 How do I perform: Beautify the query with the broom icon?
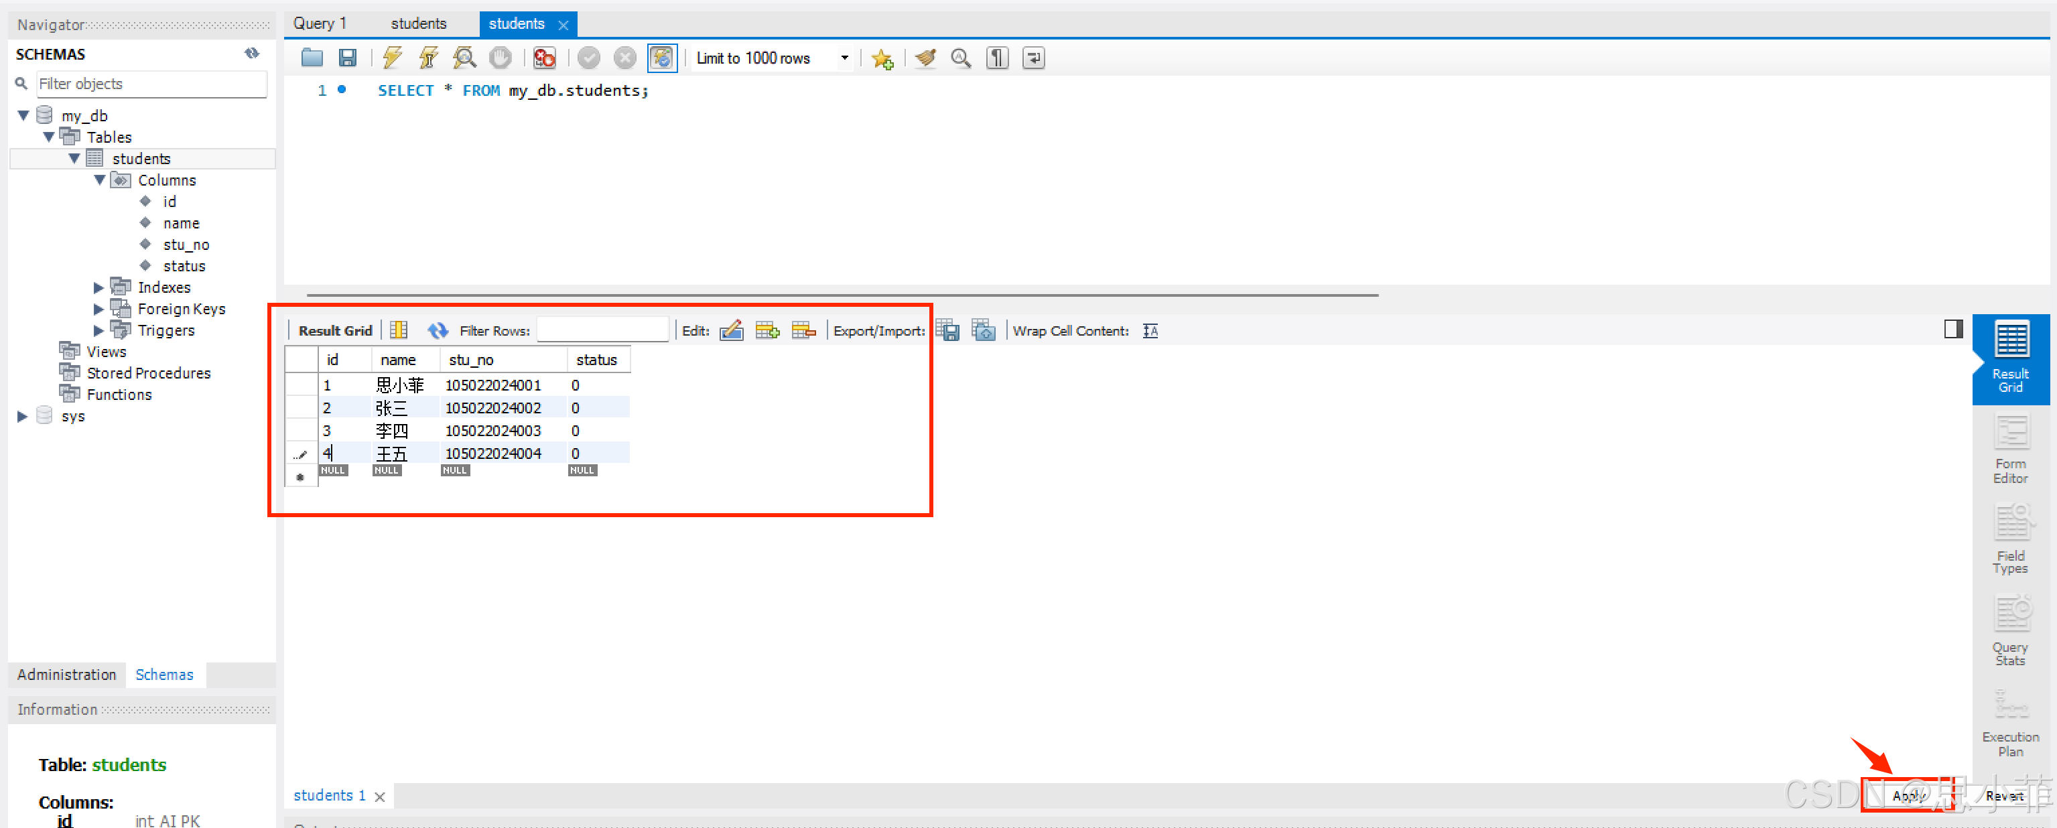click(925, 58)
